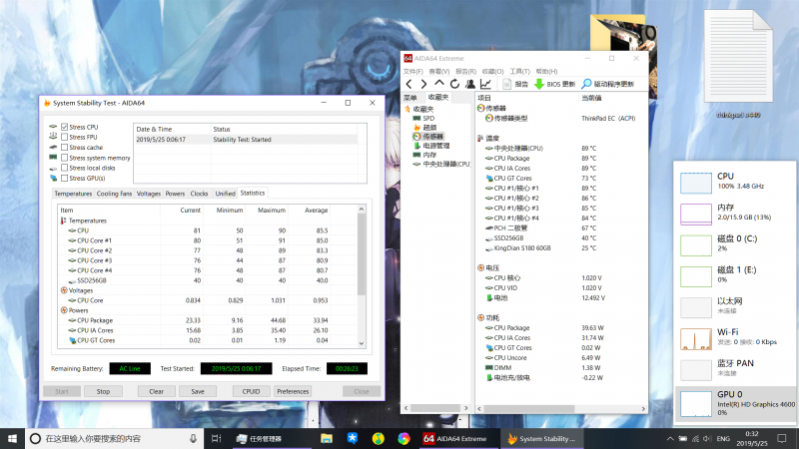Click the Temperatures group in statistics list
Screen dimensions: 799x449
point(88,221)
